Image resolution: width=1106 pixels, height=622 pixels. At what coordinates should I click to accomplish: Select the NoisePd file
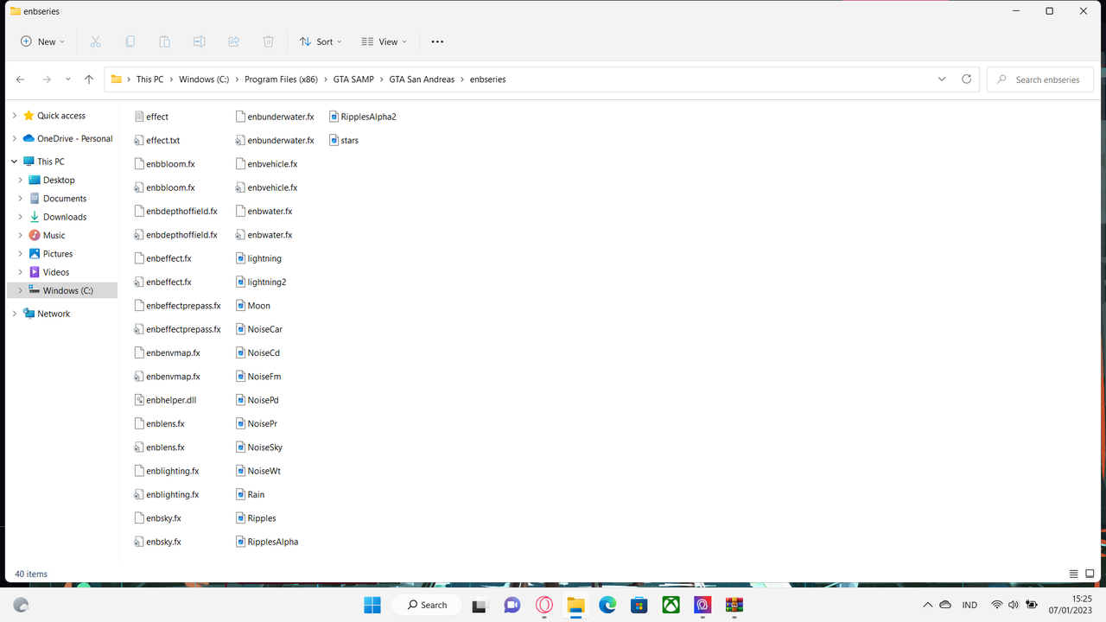tap(257, 400)
